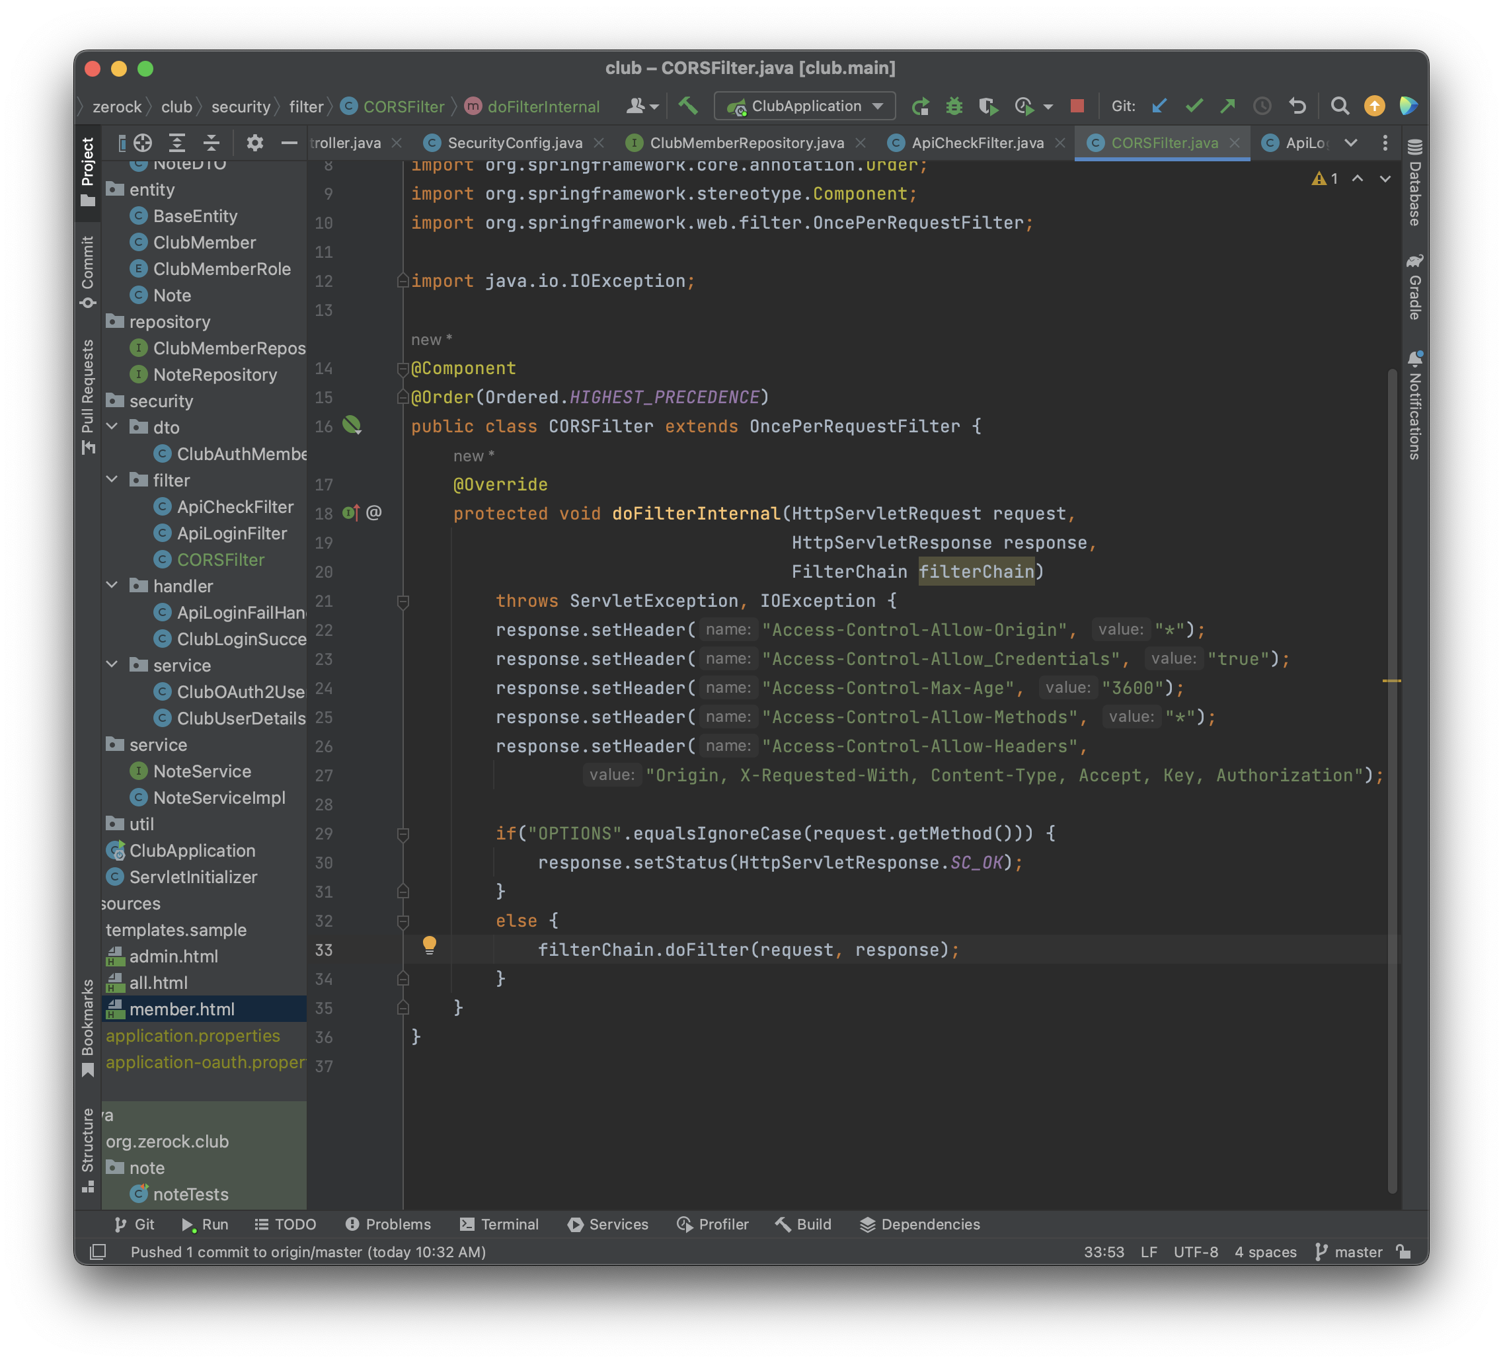Viewport: 1503px width, 1363px height.
Task: Show Git history clock icon
Action: tap(1262, 106)
